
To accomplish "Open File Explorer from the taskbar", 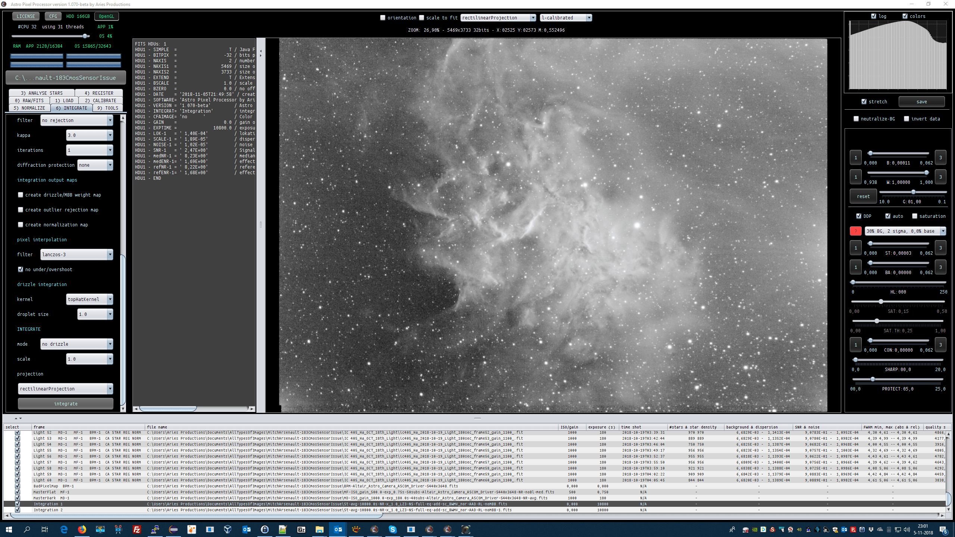I will [x=319, y=529].
